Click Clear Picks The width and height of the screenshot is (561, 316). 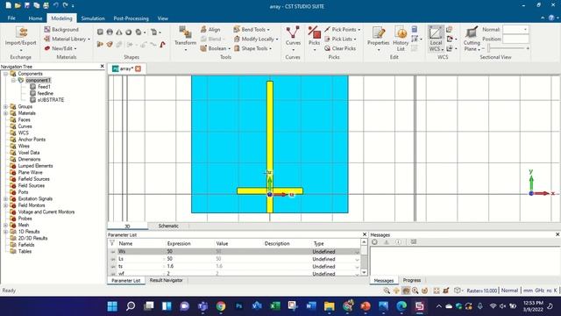(340, 48)
